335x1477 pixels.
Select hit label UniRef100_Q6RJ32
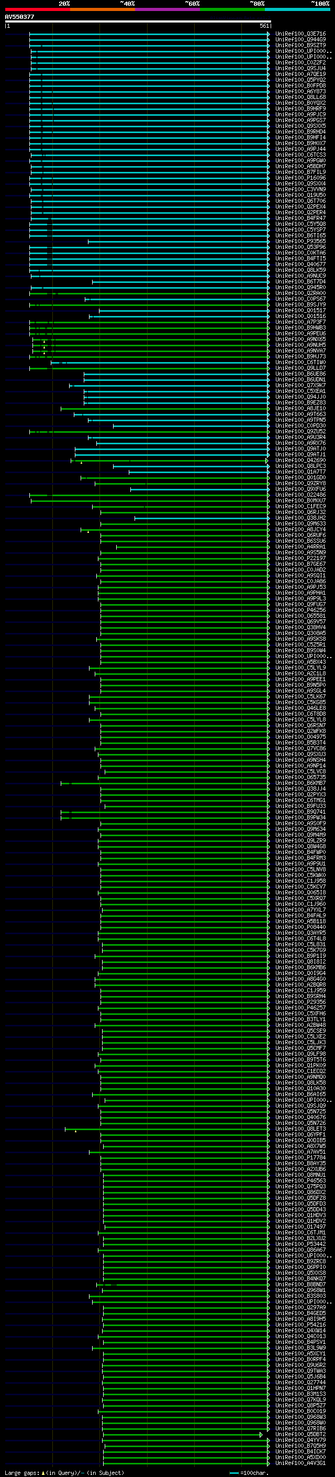pyautogui.click(x=300, y=512)
